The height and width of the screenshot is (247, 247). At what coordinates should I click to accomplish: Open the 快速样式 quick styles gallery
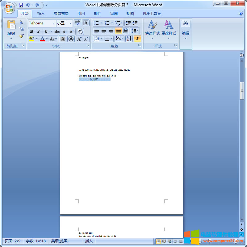[152, 29]
